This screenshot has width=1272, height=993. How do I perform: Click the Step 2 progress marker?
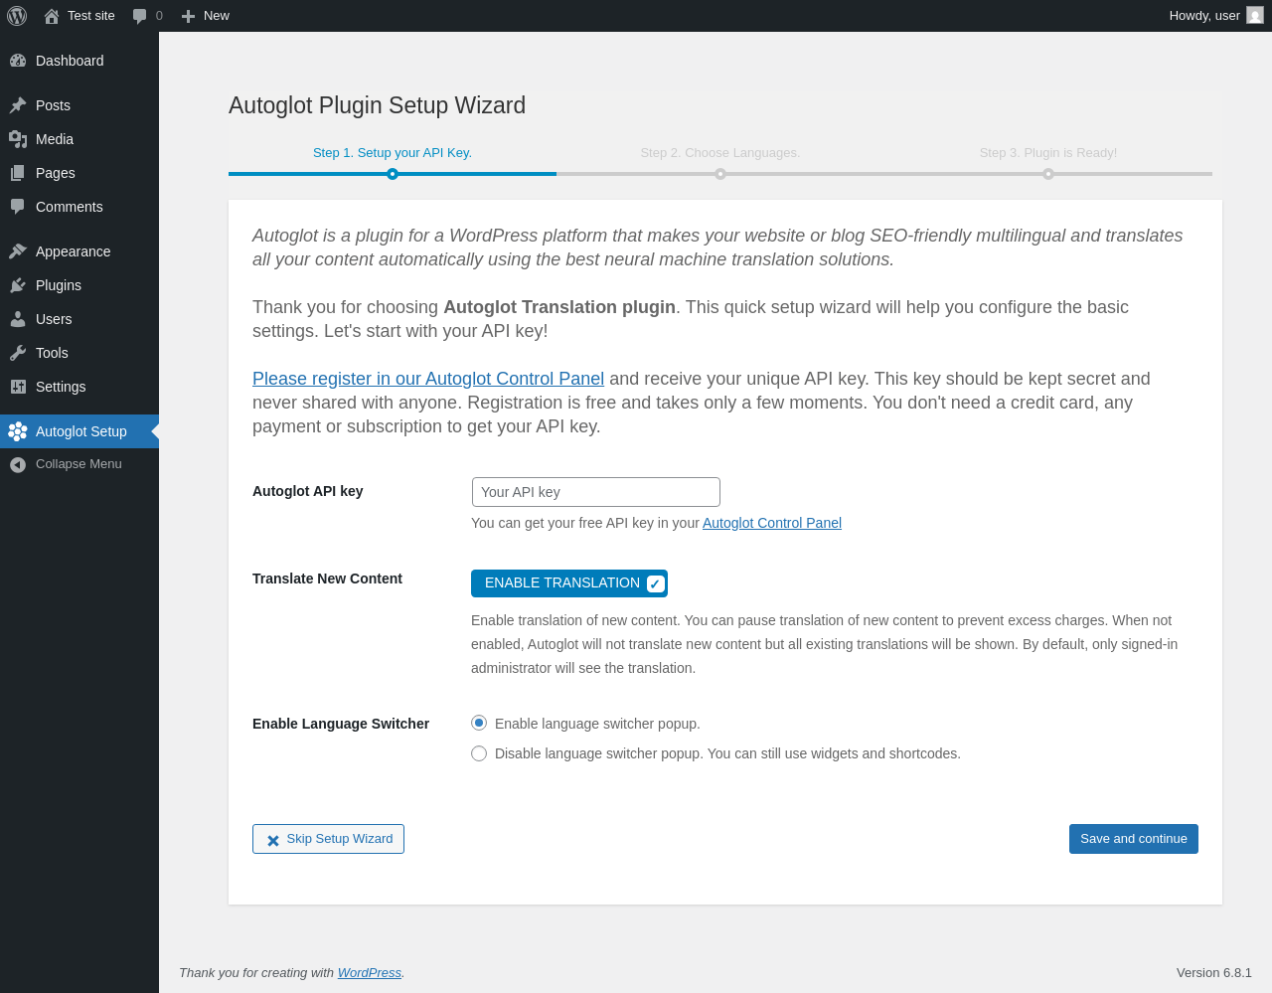720,174
